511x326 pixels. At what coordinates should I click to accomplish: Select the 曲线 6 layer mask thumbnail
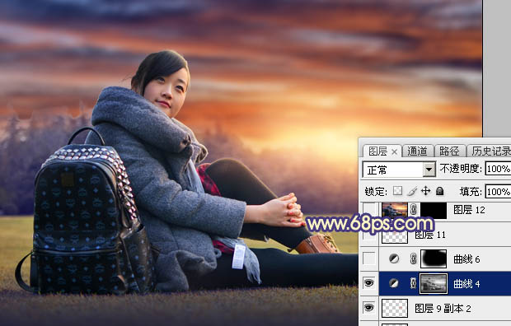tap(434, 259)
